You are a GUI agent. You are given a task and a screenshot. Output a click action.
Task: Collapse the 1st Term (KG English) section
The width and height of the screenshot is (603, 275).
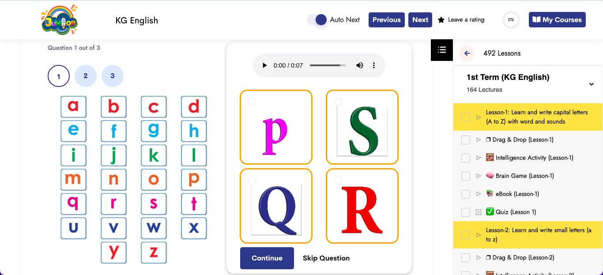tap(592, 83)
